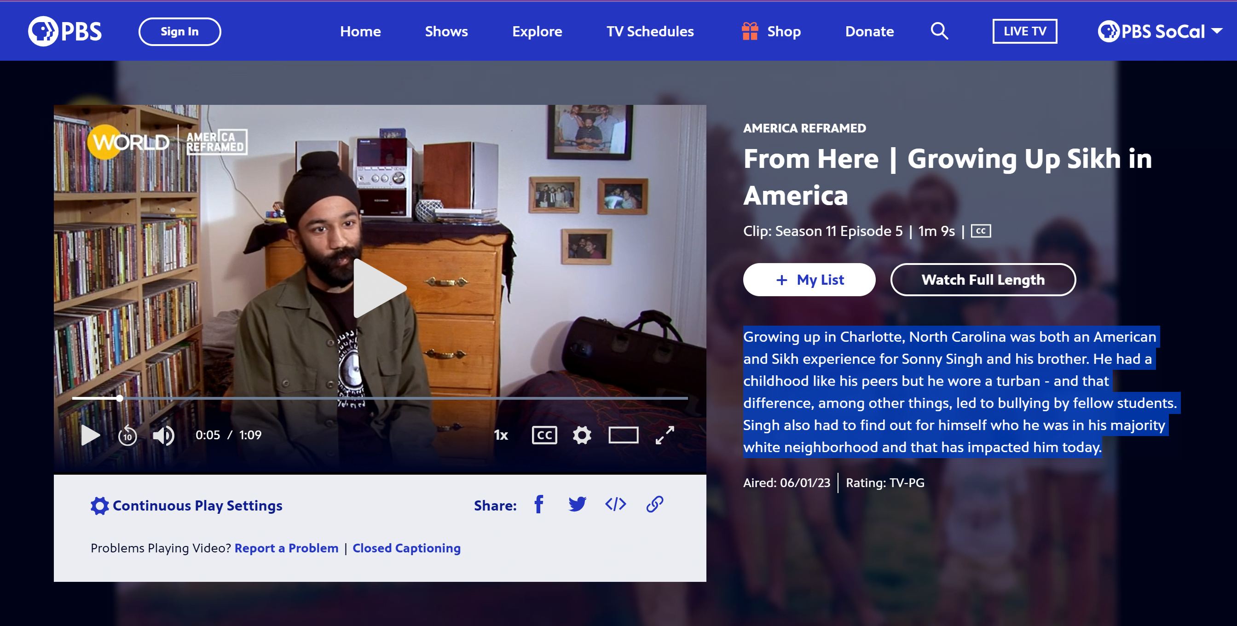Click the 0:05 / 1:09 time display
The width and height of the screenshot is (1237, 626).
(x=229, y=435)
